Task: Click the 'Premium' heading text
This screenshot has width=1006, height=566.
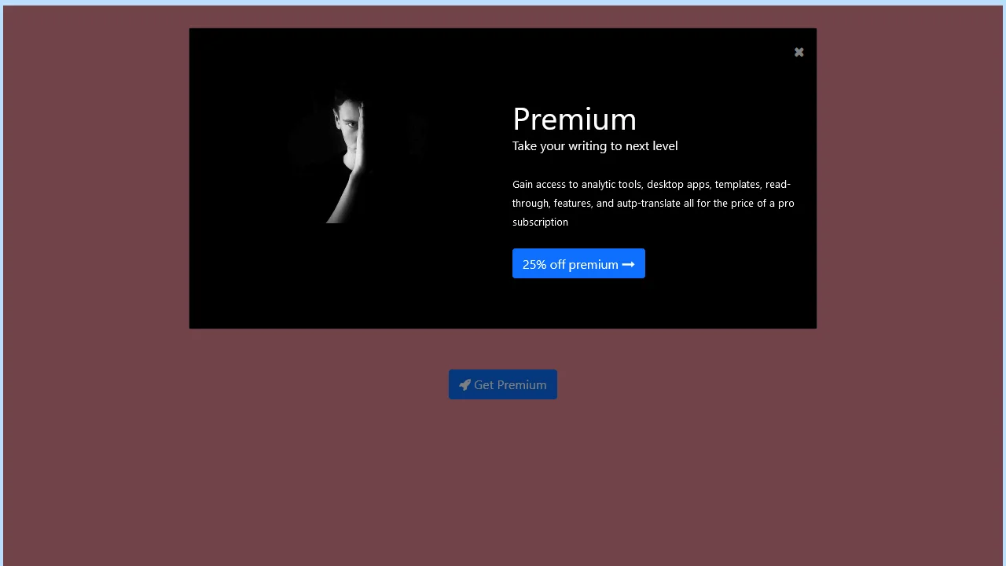Action: click(x=575, y=119)
